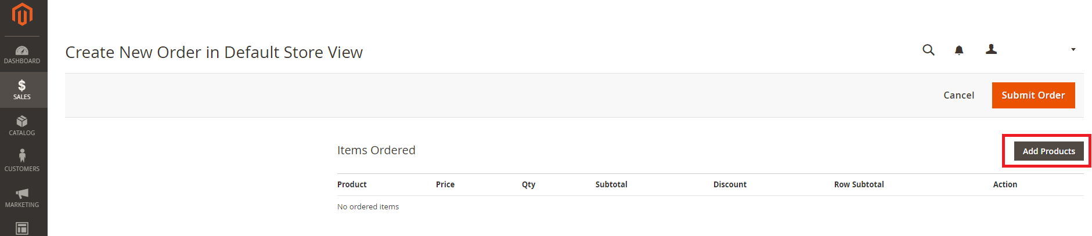
Task: Open the Content menu icon below Marketing
Action: pos(22,228)
